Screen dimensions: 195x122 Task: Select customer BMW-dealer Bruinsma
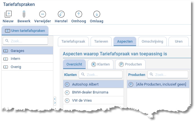pyautogui.click(x=90, y=92)
